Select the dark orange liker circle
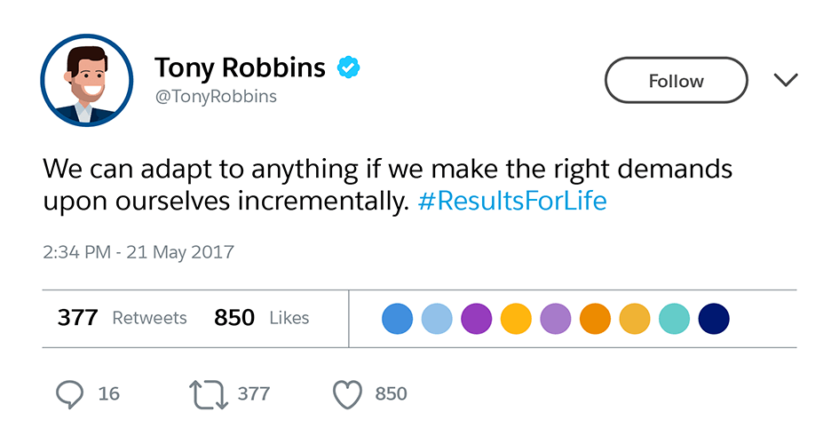Screen dimensions: 839x444 pos(595,318)
